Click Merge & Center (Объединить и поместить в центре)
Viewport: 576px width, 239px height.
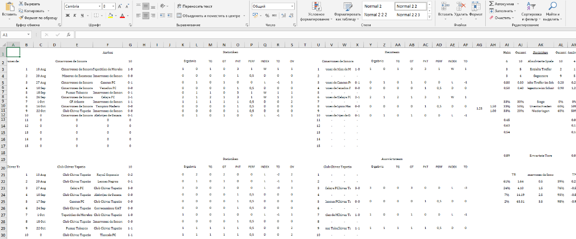pyautogui.click(x=207, y=15)
